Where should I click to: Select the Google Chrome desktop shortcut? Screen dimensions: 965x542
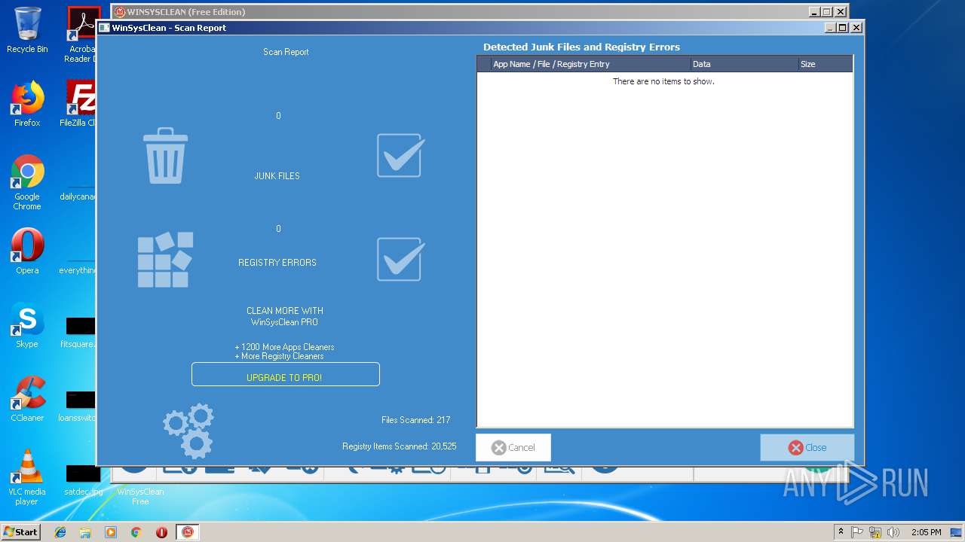point(27,182)
